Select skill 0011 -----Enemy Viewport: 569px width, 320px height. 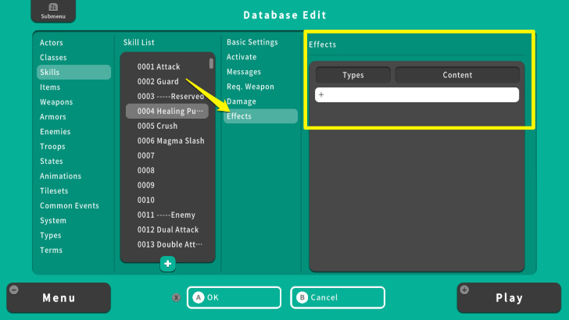(x=167, y=215)
